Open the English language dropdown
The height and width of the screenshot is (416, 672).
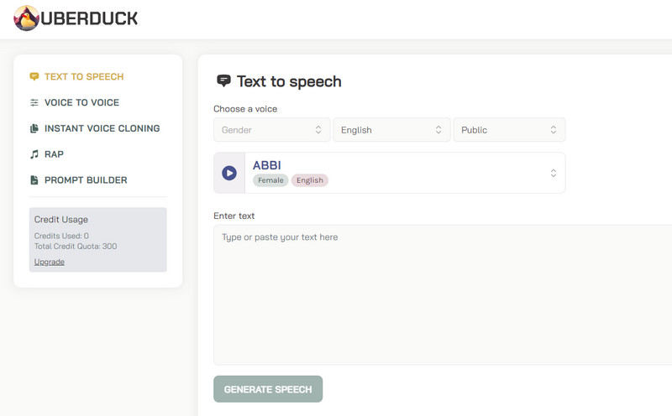[x=391, y=130]
